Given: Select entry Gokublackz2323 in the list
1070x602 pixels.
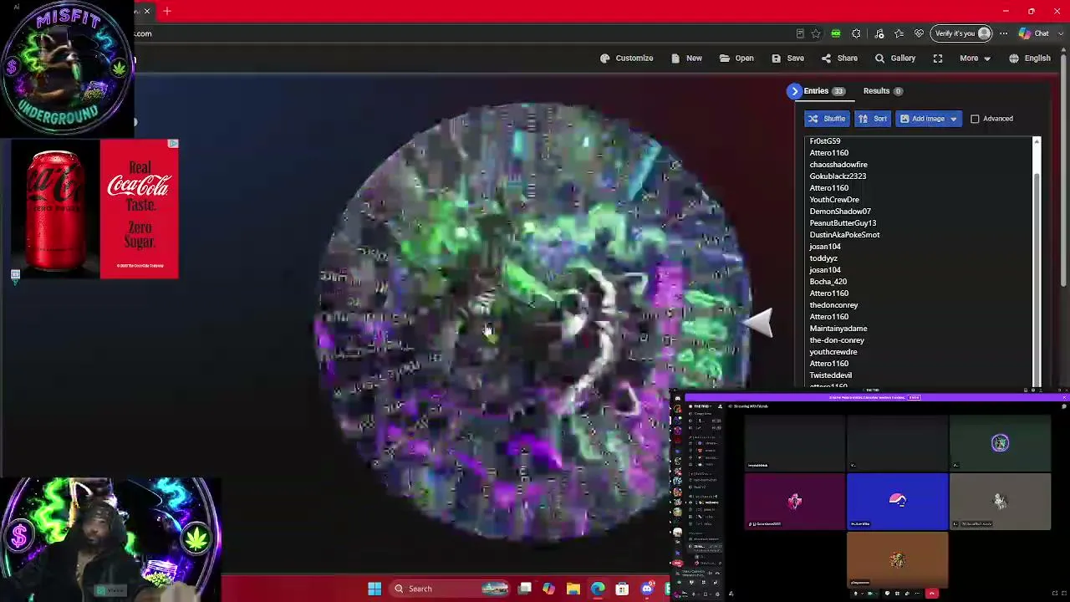Looking at the screenshot, I should tap(838, 176).
